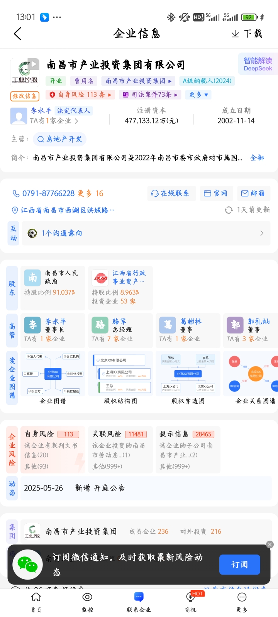Expand 自身风险 113条 tag
Viewport: 278px width, 617px height.
[x=80, y=94]
